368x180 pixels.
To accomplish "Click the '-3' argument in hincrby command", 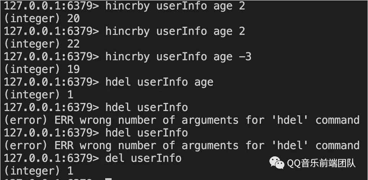I will (x=245, y=56).
